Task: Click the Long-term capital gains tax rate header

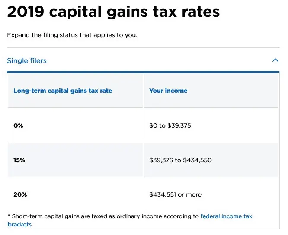Action: tap(63, 91)
